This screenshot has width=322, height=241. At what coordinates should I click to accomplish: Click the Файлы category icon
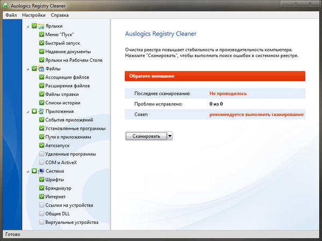tap(41, 69)
